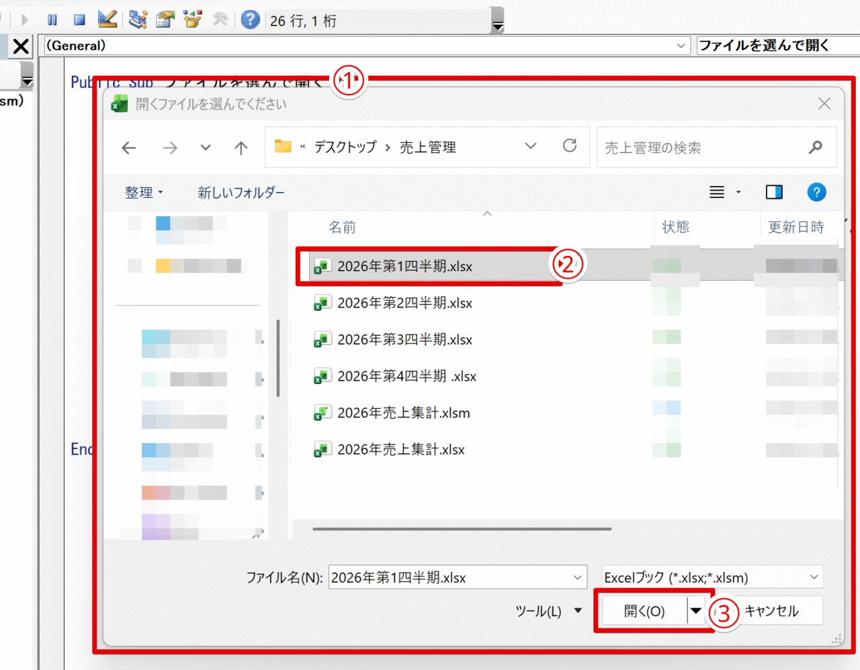Click the 開く(O) button
The image size is (860, 670).
click(644, 611)
